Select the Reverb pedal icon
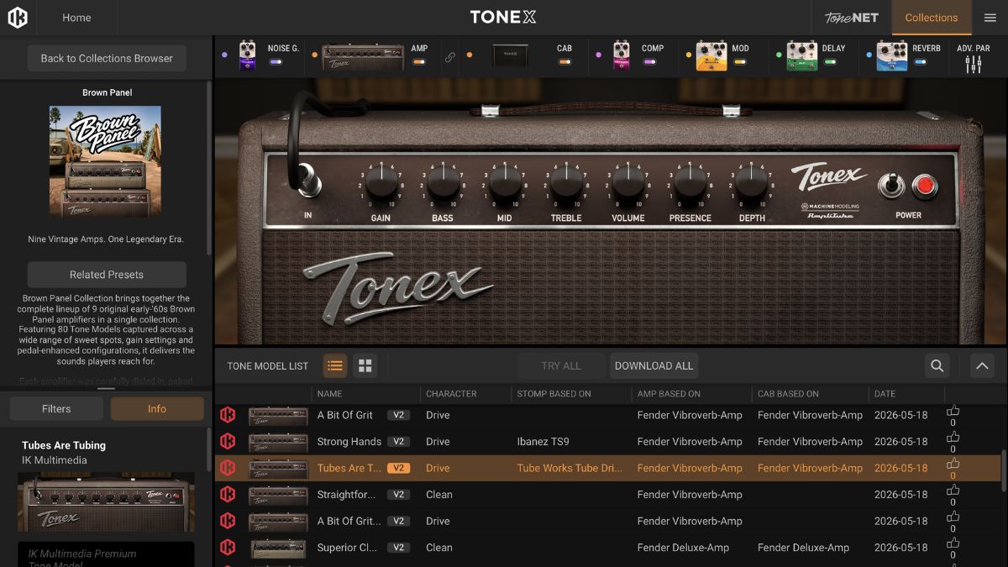This screenshot has width=1008, height=567. click(892, 56)
